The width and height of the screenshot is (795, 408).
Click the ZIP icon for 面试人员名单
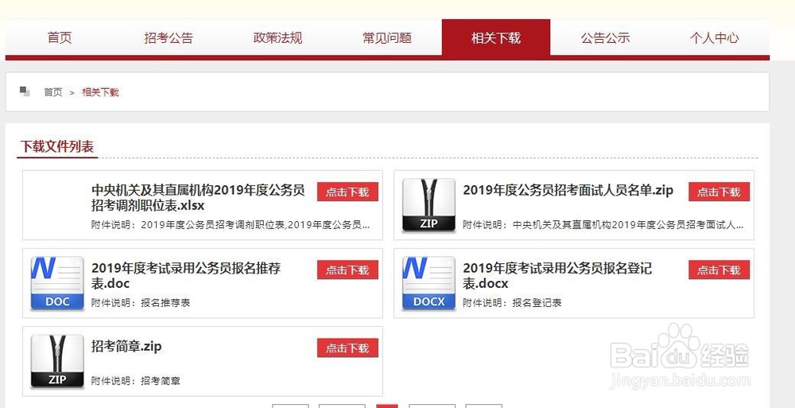point(429,205)
